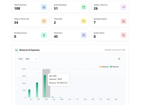Open Today's Check-outs value 34
This screenshot has height=106, width=141.
click(16, 23)
